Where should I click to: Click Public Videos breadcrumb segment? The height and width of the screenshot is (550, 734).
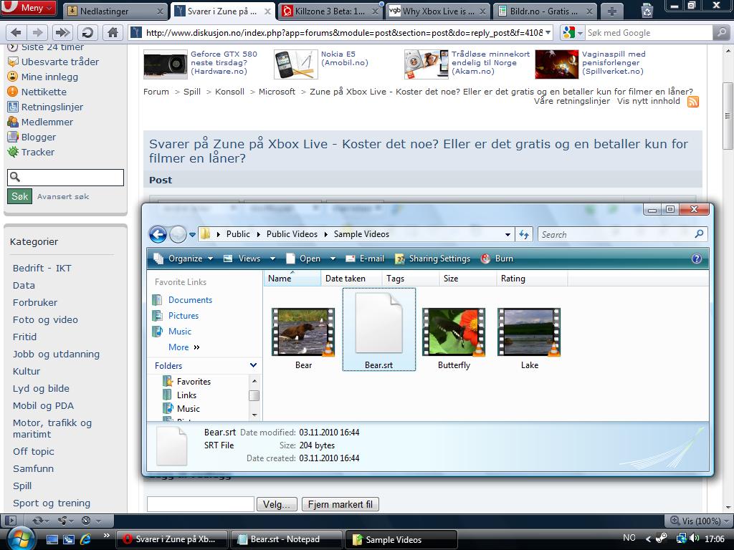(292, 234)
